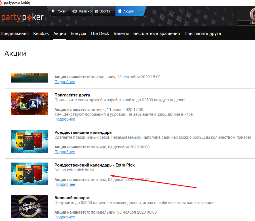255x221 pixels.
Task: Open Пригласить друга menu item
Action: (x=203, y=33)
